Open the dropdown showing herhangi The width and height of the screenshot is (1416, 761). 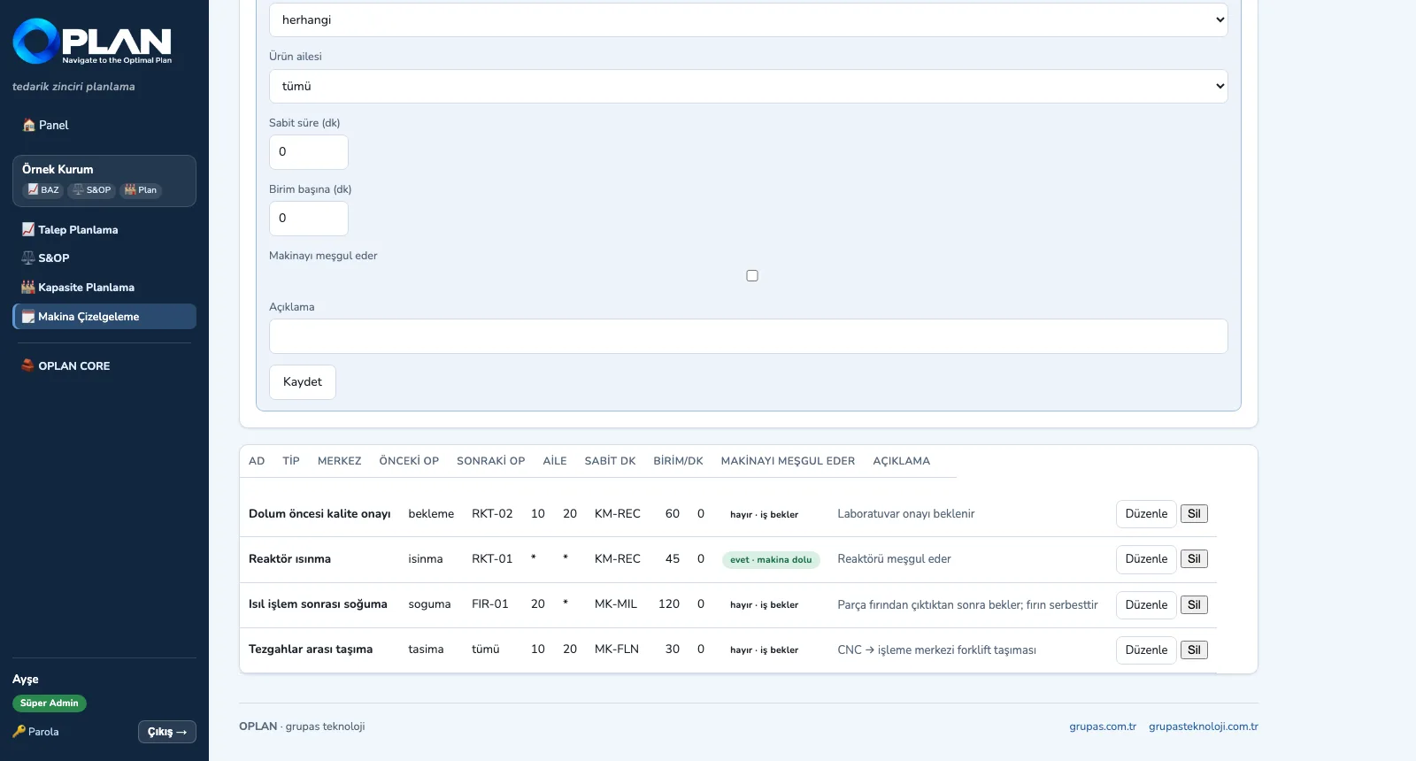coord(749,19)
